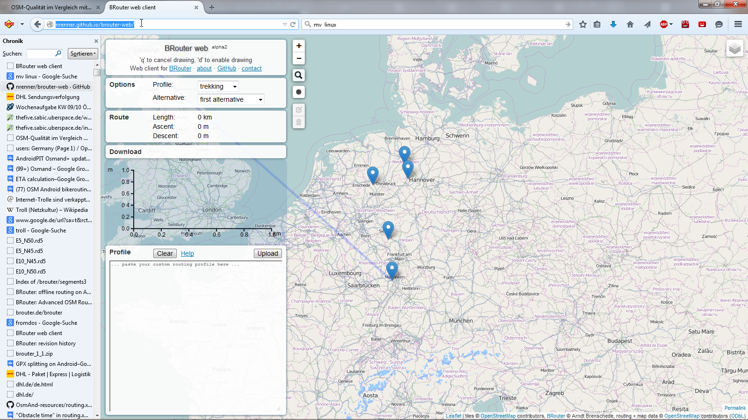Click the Chronik Suchen input field

(x=41, y=54)
